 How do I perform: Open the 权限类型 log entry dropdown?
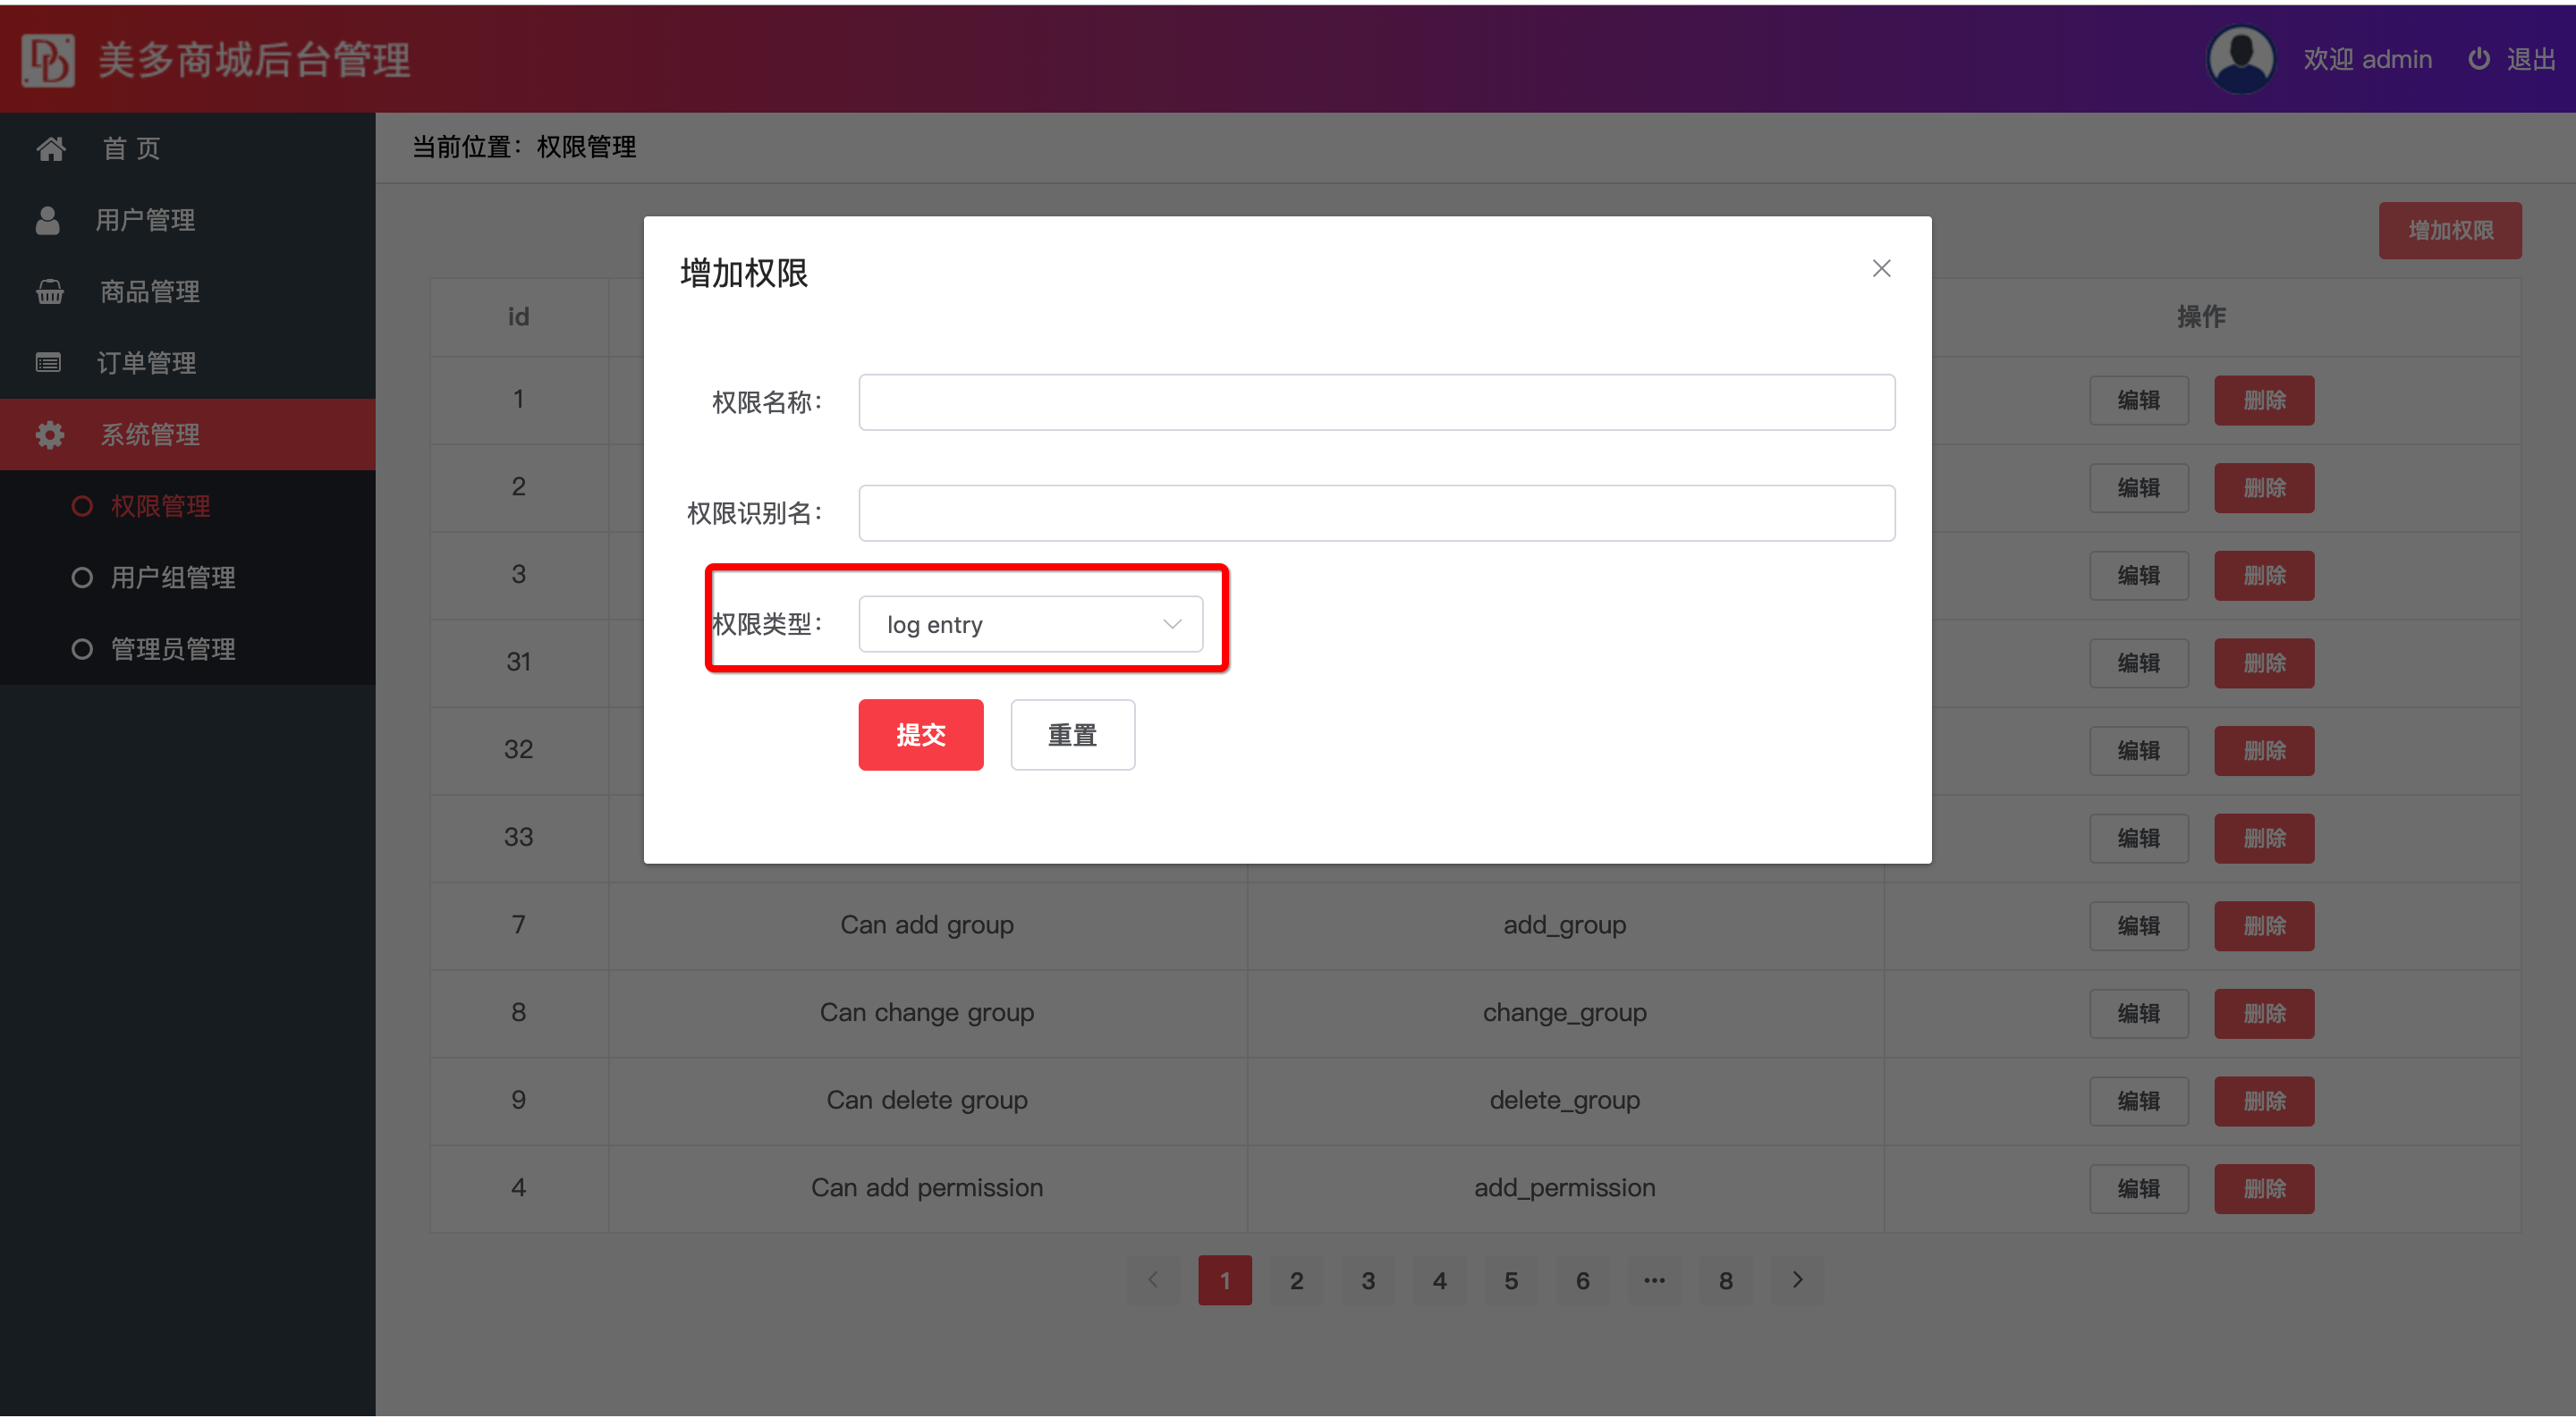pyautogui.click(x=1031, y=623)
